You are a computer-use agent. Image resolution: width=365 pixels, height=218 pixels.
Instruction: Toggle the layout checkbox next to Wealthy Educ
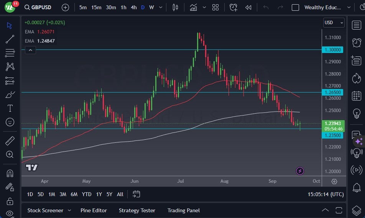click(295, 7)
